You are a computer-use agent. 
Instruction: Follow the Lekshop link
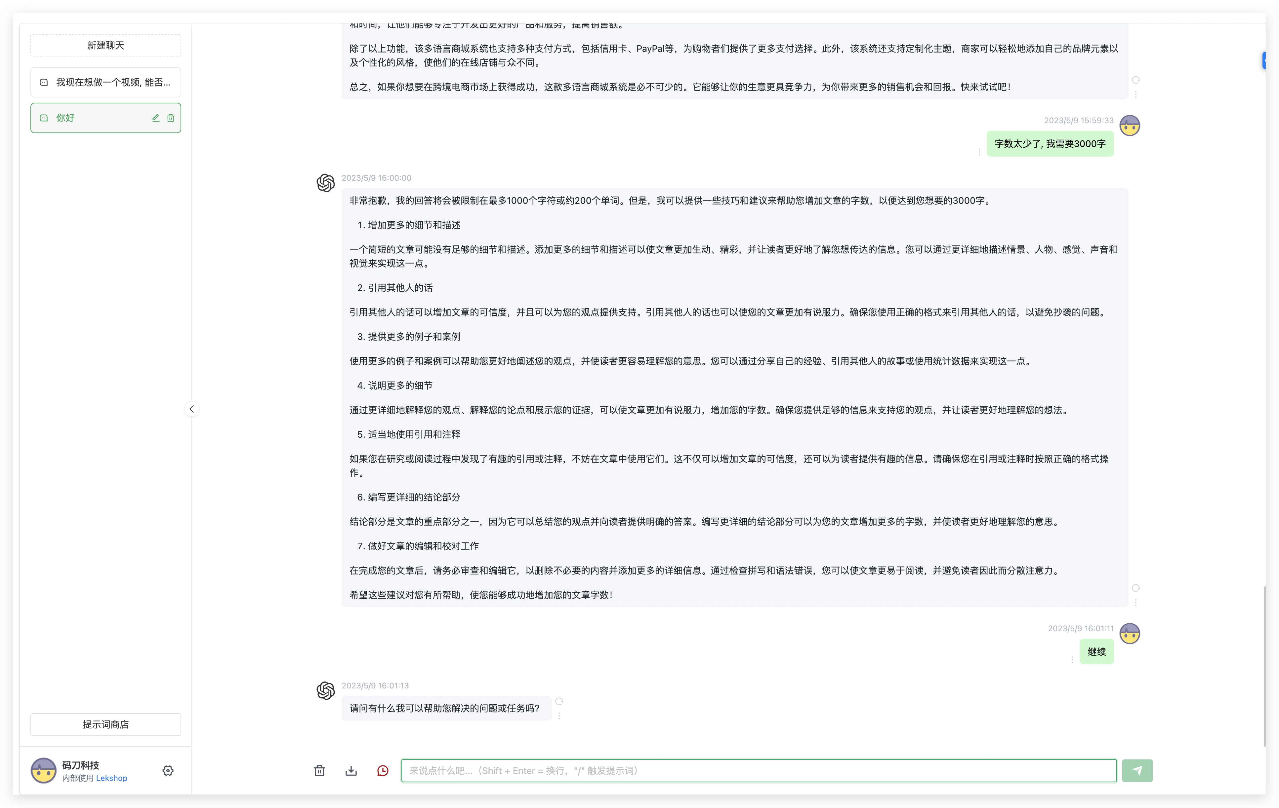tap(111, 778)
